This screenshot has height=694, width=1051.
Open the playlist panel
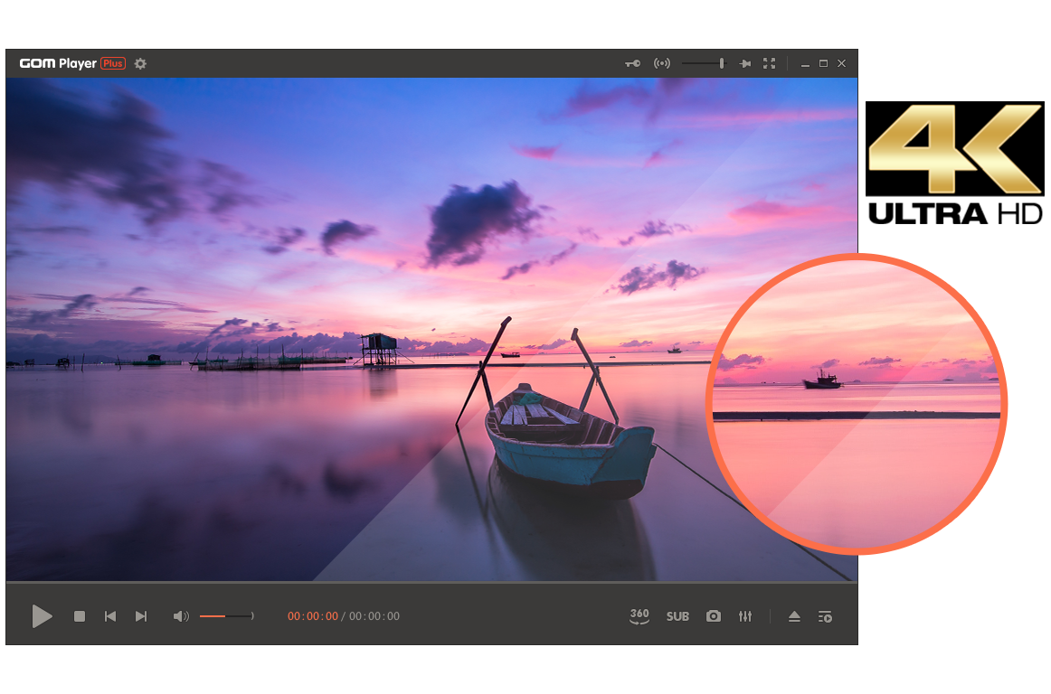[x=824, y=616]
